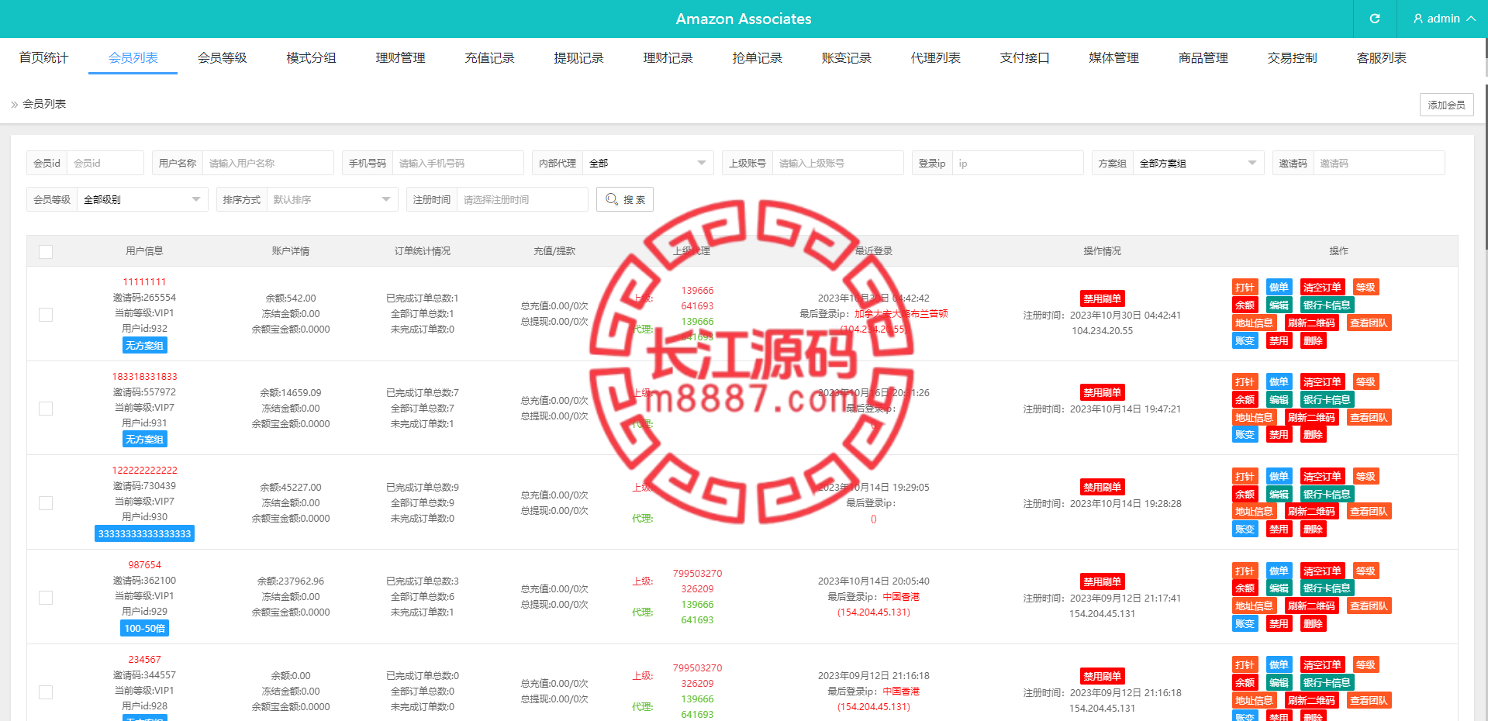Click 清空订单 for user 11111111
The width and height of the screenshot is (1488, 721).
[x=1322, y=287]
